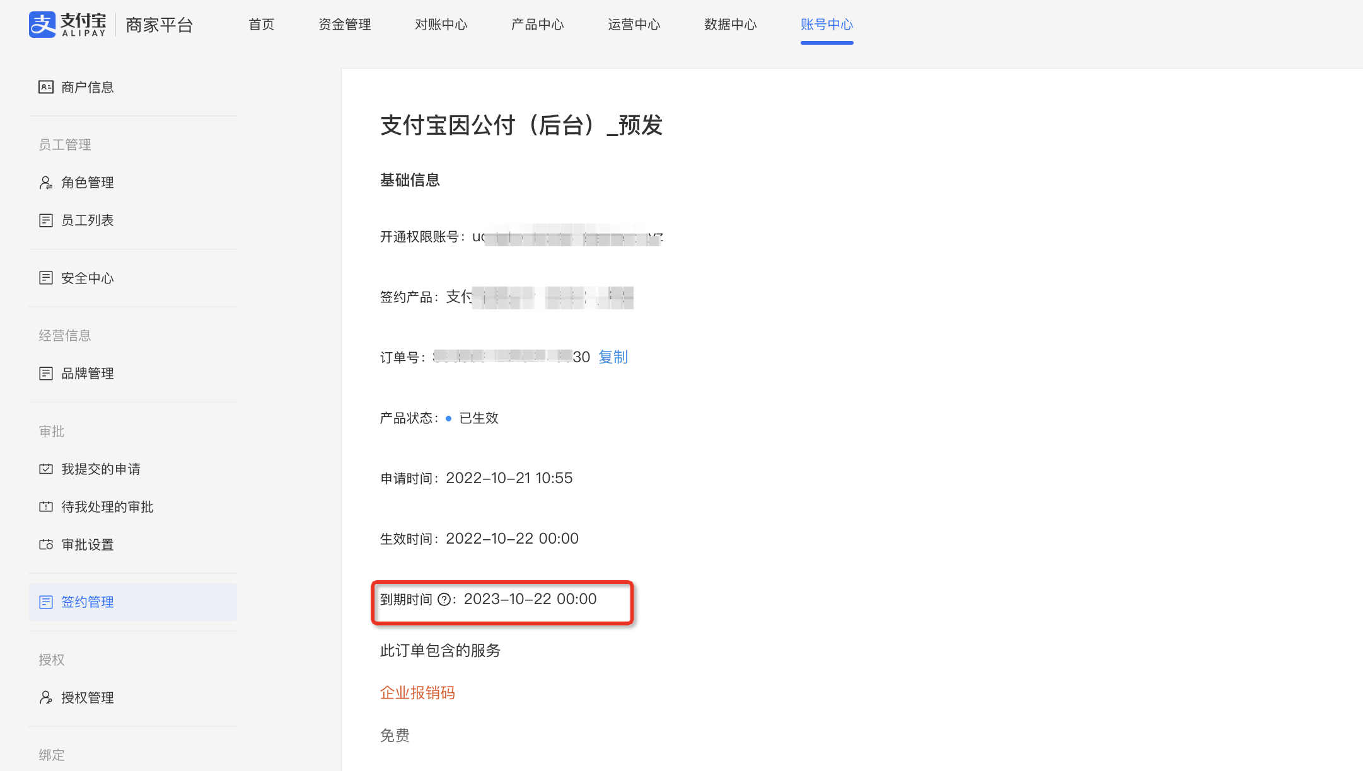Click the 授权 section label

tap(52, 660)
